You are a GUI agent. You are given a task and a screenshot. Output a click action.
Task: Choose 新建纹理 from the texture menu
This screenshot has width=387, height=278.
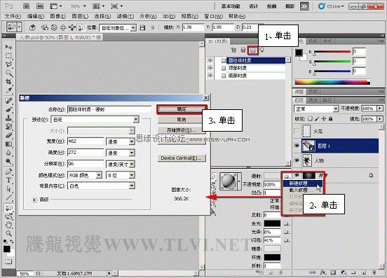click(302, 183)
